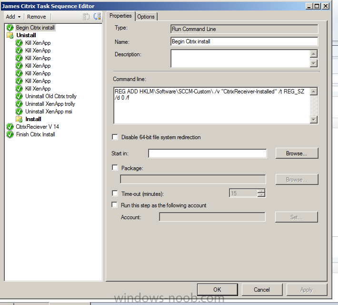Select the Uninstall XenApp trolly step
This screenshot has height=305, width=338.
[50, 104]
